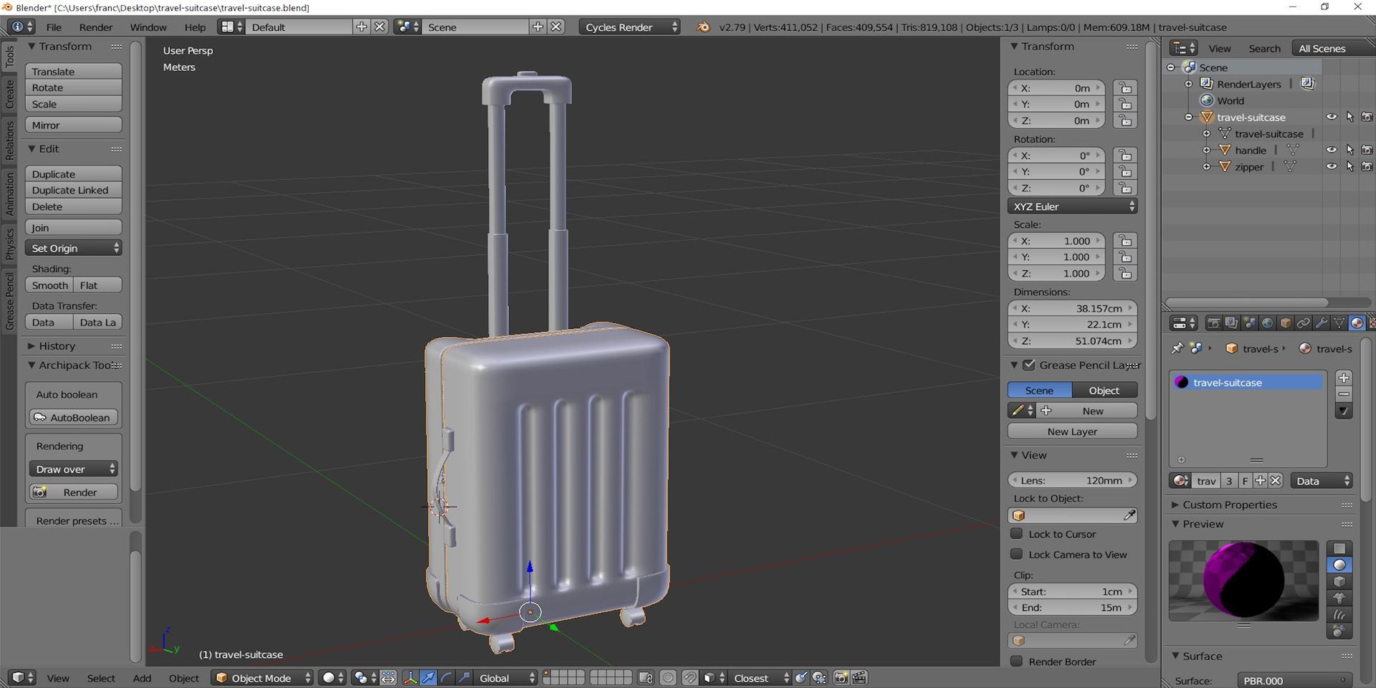The width and height of the screenshot is (1376, 688).
Task: Open the XYZ Euler rotation mode dropdown
Action: tap(1073, 206)
